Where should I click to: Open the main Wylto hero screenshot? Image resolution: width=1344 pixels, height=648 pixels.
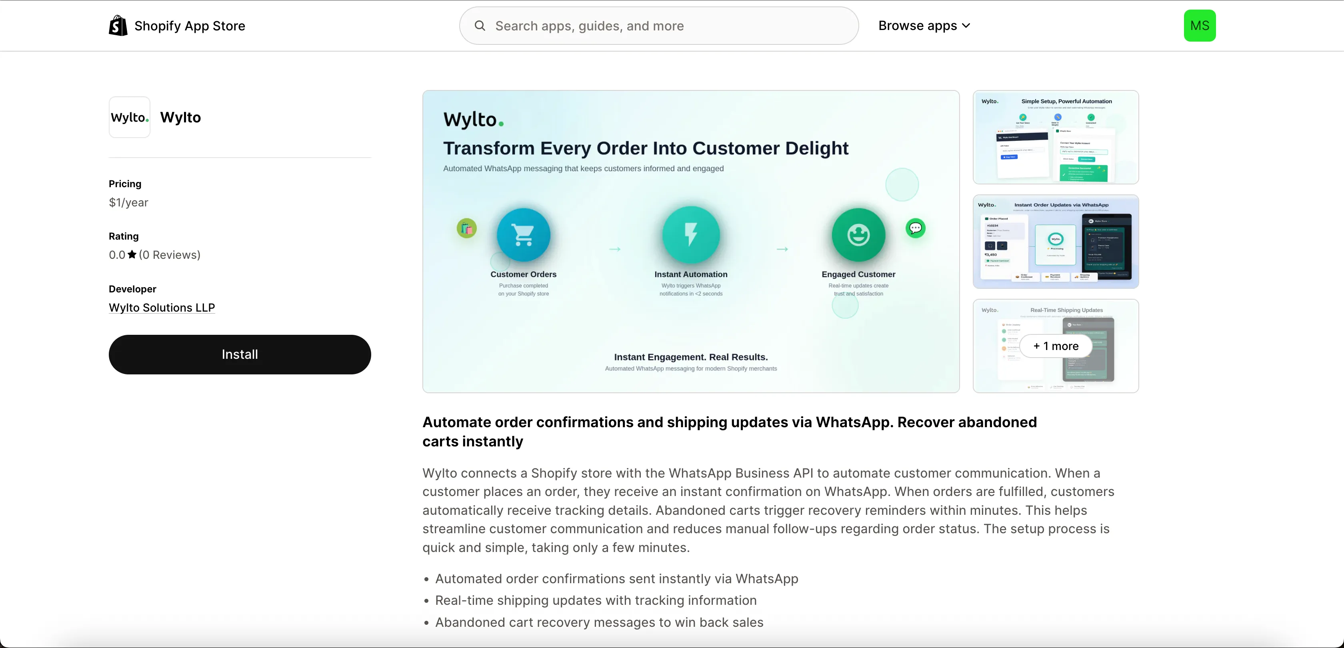pos(691,242)
